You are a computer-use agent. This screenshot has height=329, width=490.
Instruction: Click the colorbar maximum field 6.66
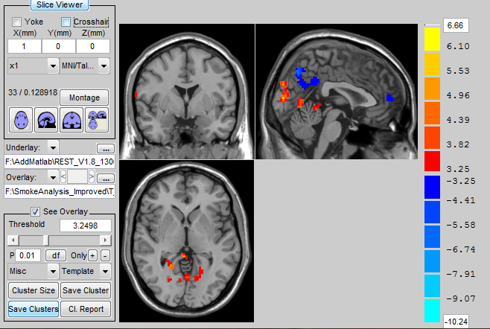(x=456, y=25)
